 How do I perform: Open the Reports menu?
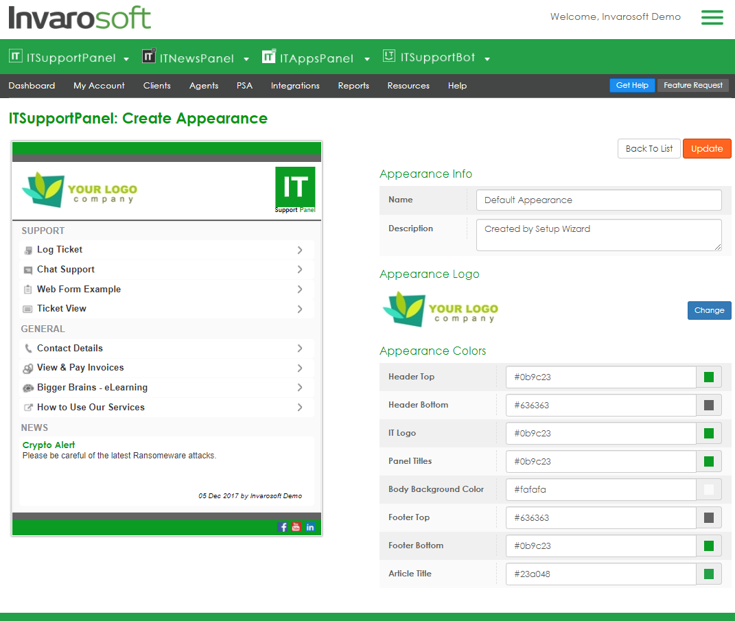coord(353,86)
